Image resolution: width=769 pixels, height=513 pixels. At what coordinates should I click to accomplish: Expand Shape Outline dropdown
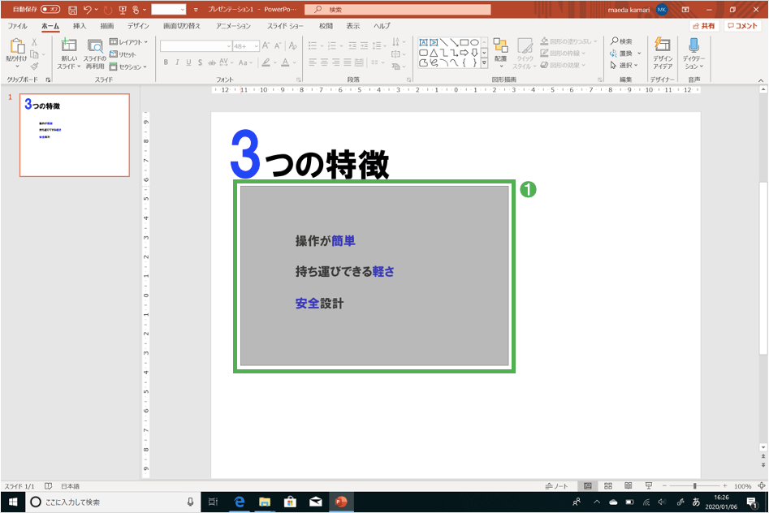click(583, 53)
